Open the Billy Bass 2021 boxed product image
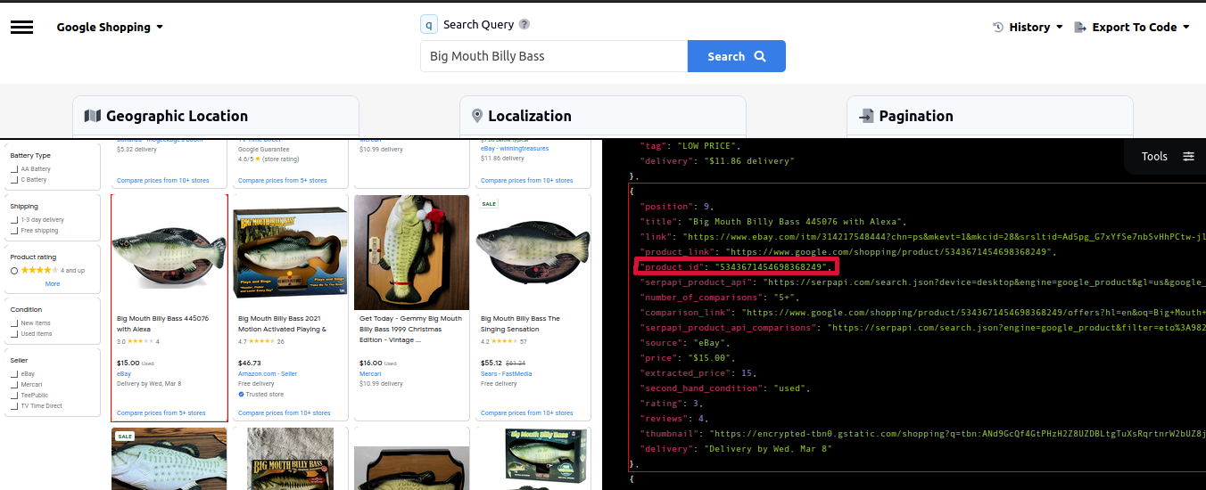1206x490 pixels. [x=291, y=253]
